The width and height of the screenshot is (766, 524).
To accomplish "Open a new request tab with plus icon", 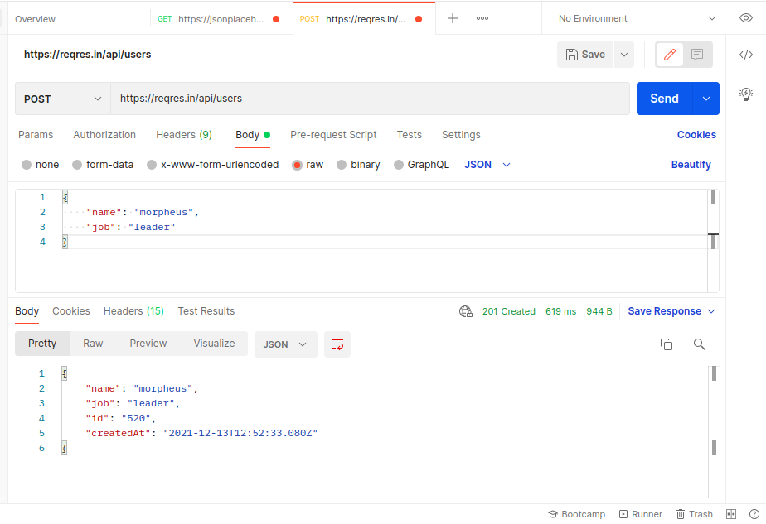I will [453, 18].
